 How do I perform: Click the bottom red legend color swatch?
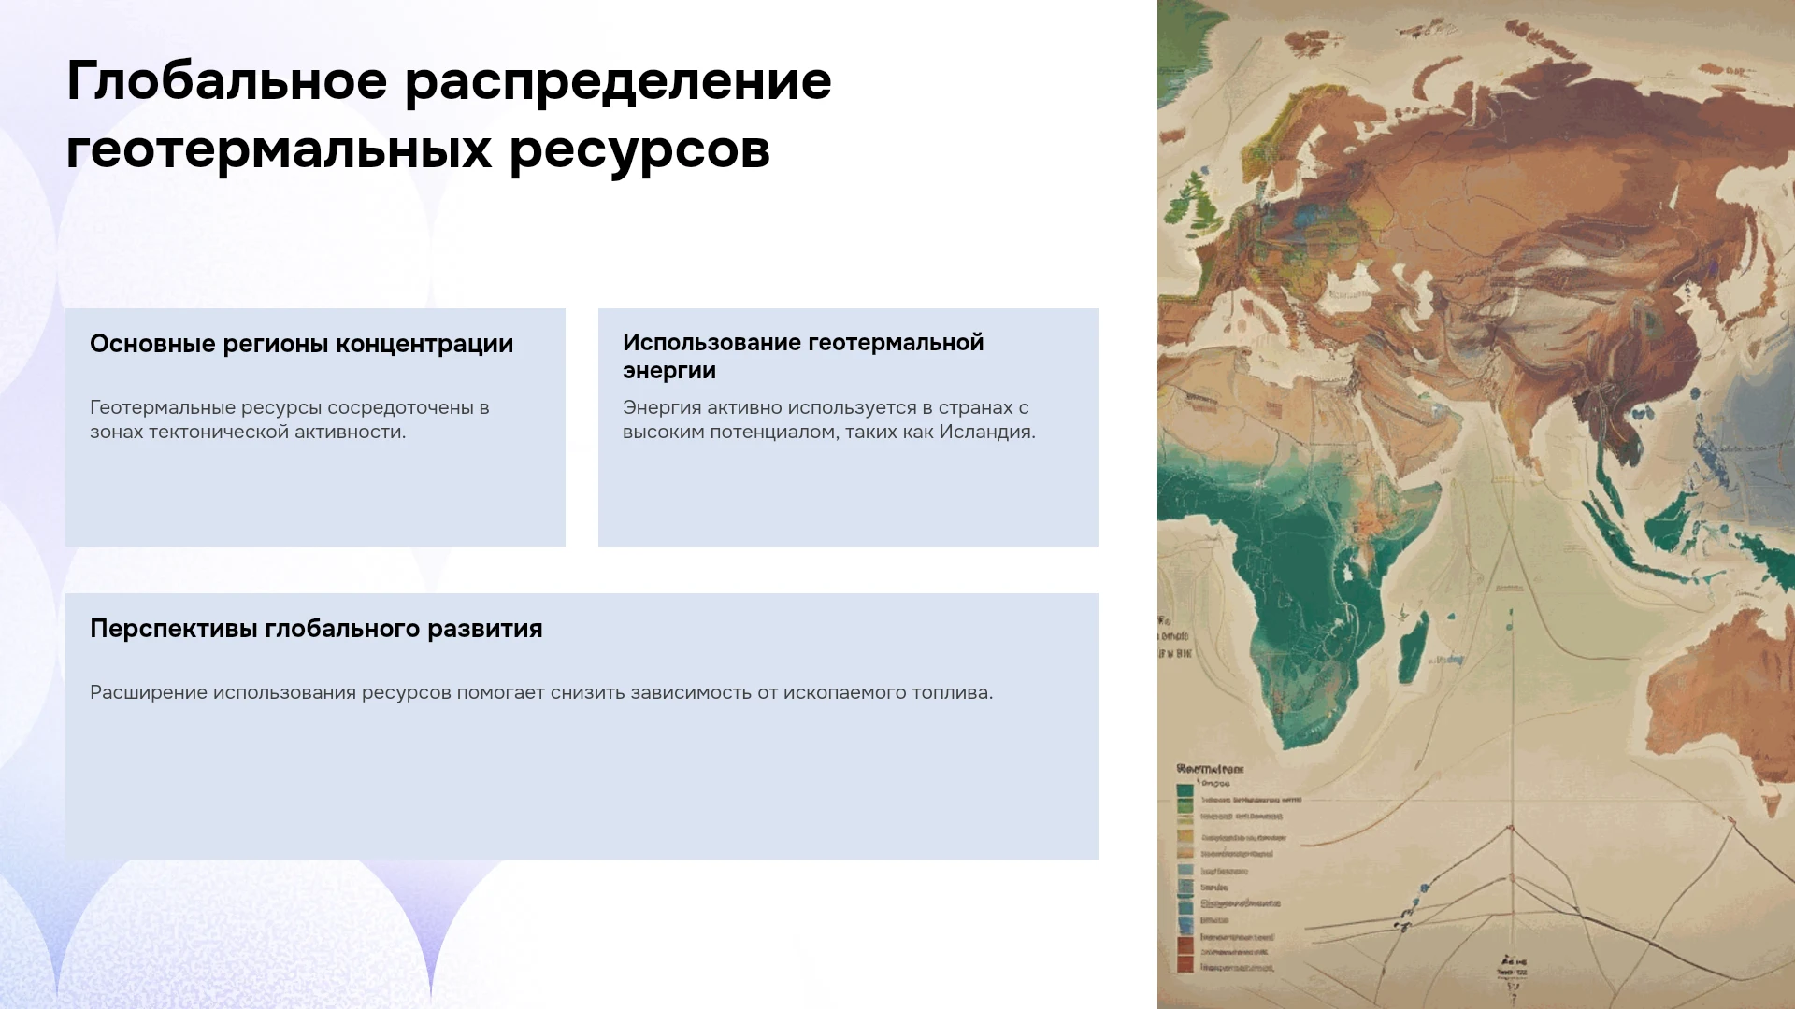[x=1185, y=965]
